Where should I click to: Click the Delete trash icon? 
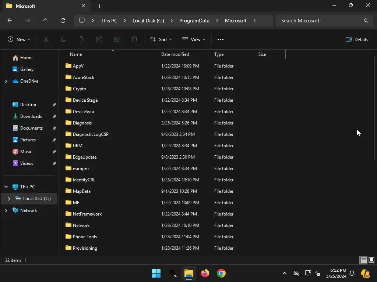[x=134, y=40]
